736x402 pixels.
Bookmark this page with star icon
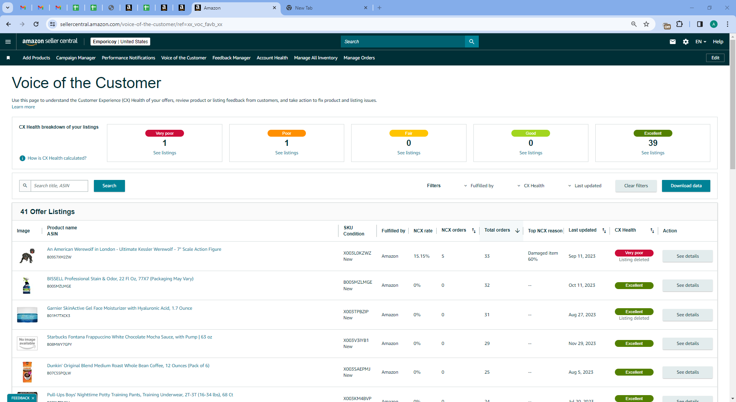pos(646,24)
